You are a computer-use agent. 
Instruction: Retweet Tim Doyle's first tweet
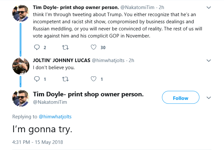(x=65, y=47)
